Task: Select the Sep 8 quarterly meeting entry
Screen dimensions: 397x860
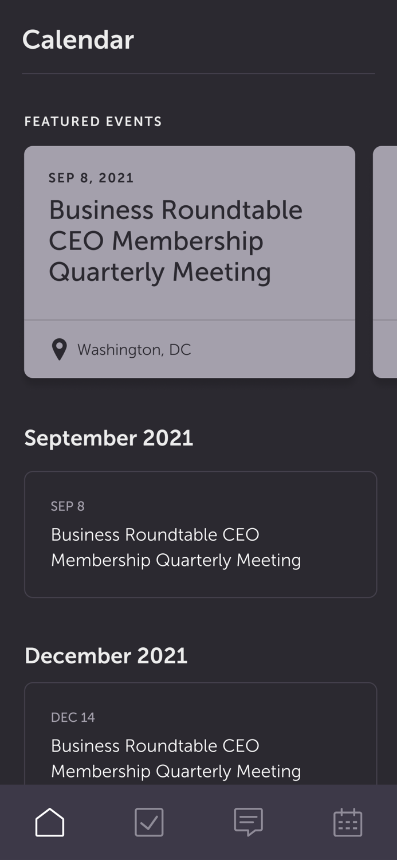Action: coord(200,534)
